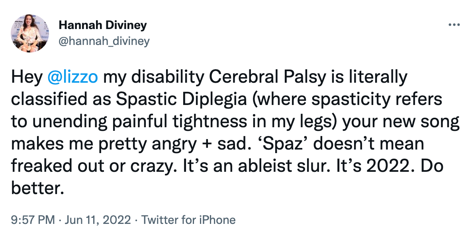This screenshot has height=239, width=472.
Task: Click the phrase "Spastic Diplegia"
Action: (x=182, y=99)
